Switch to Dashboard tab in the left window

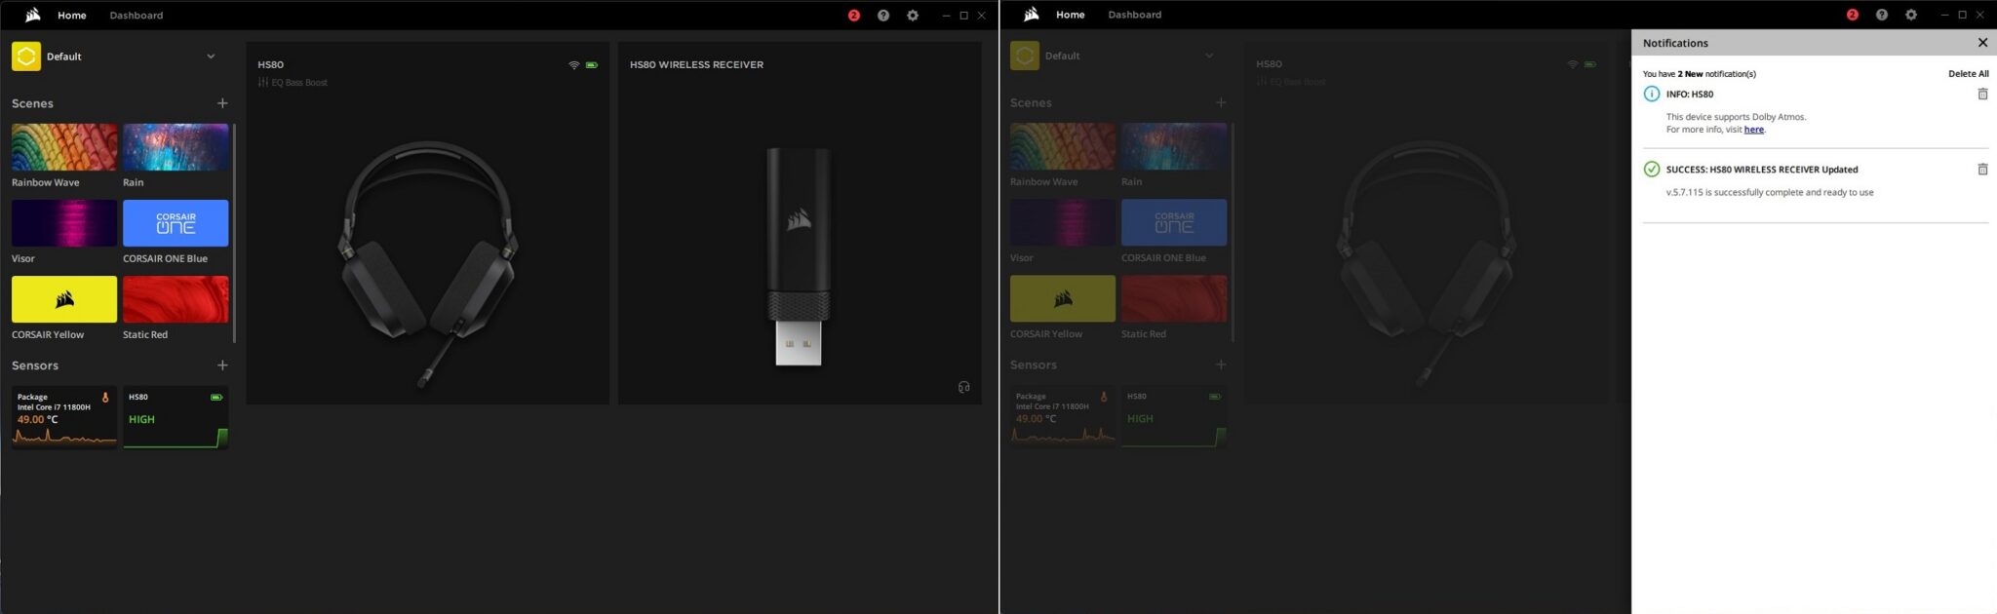137,16
